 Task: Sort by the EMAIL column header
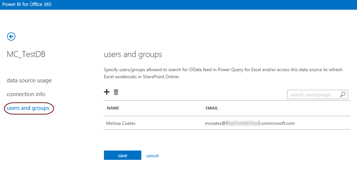pyautogui.click(x=212, y=108)
